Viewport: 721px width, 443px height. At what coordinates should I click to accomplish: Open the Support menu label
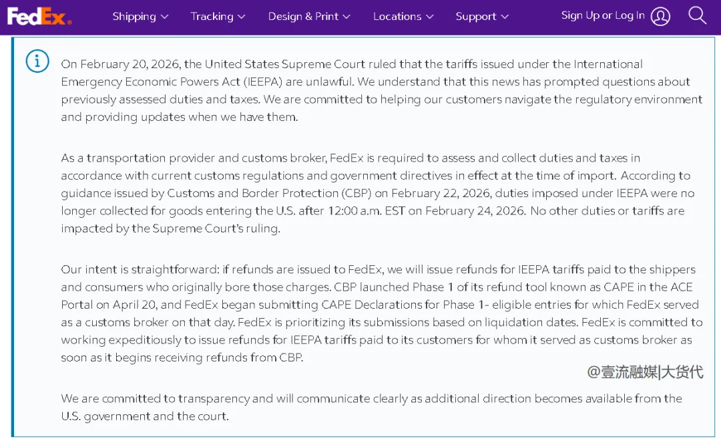pos(476,17)
